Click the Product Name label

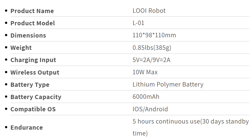tap(32, 11)
